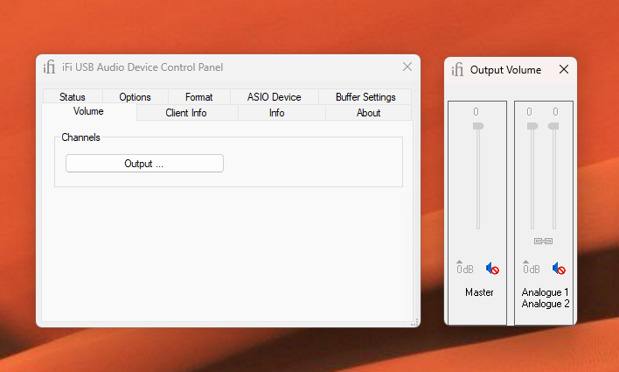Close the Output Volume window
This screenshot has height=372, width=619.
tap(564, 69)
